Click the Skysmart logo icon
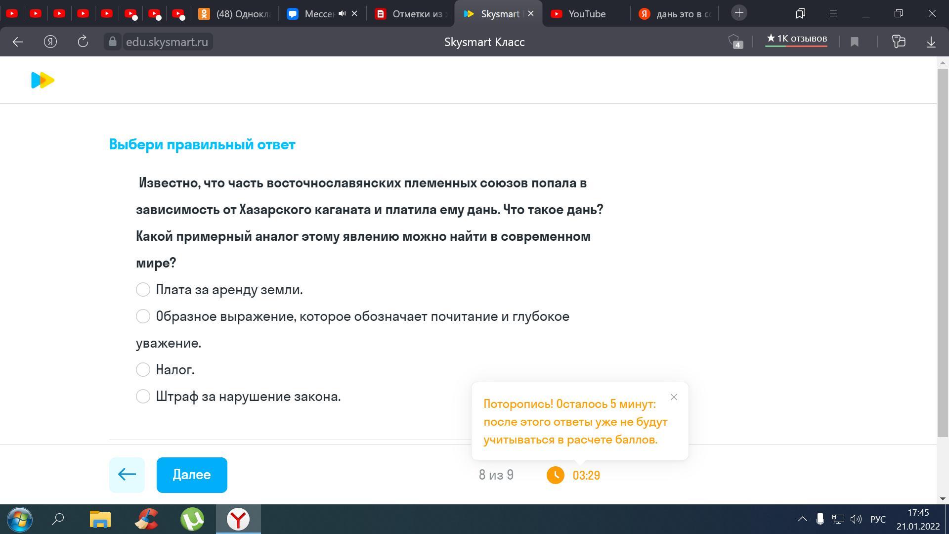Image resolution: width=949 pixels, height=534 pixels. click(43, 80)
